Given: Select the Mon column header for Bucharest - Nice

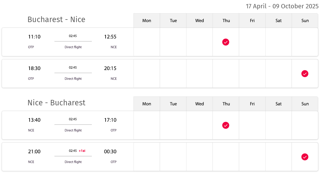Looking at the screenshot, I should pos(147,21).
